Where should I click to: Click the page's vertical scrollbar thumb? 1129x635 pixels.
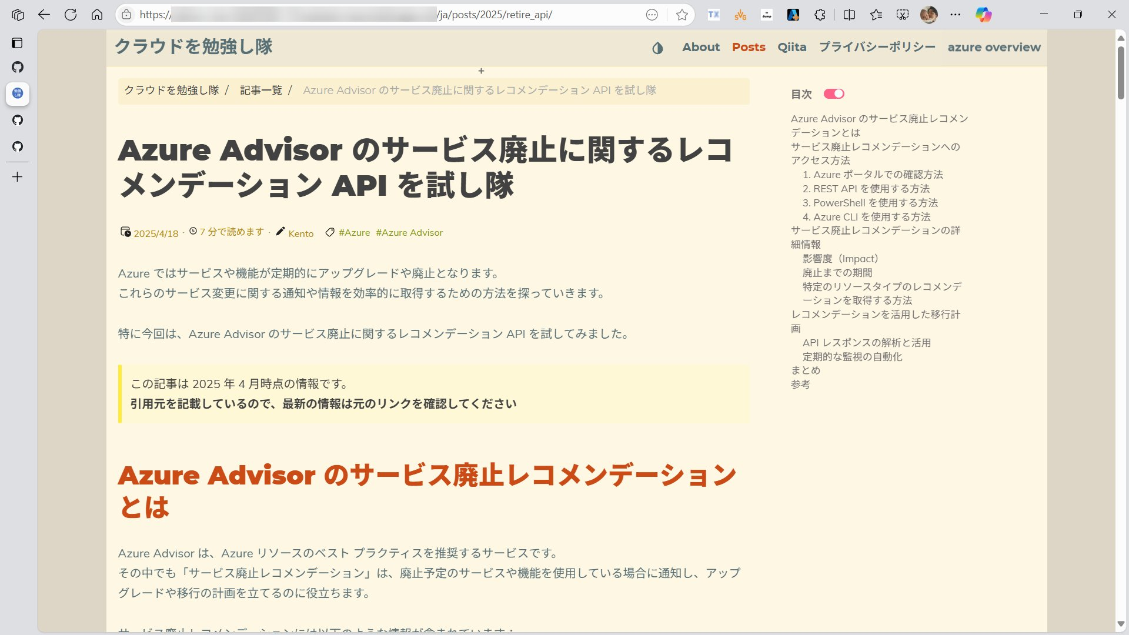[x=1121, y=72]
